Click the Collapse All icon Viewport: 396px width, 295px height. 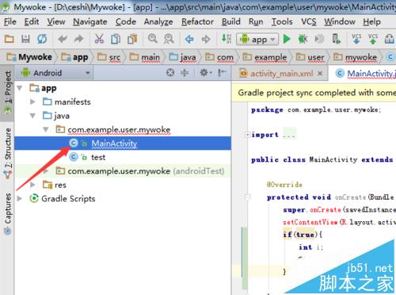pos(185,72)
